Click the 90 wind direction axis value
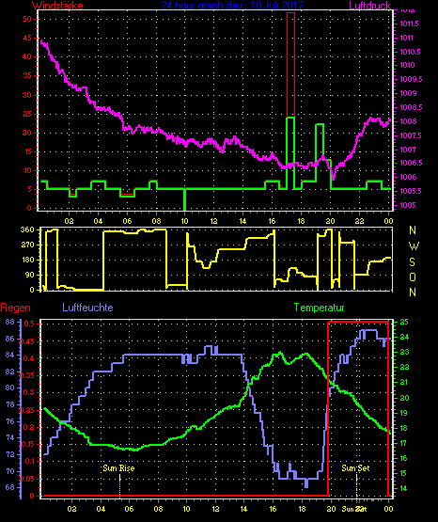Viewport: 438px width, 522px height. click(30, 275)
